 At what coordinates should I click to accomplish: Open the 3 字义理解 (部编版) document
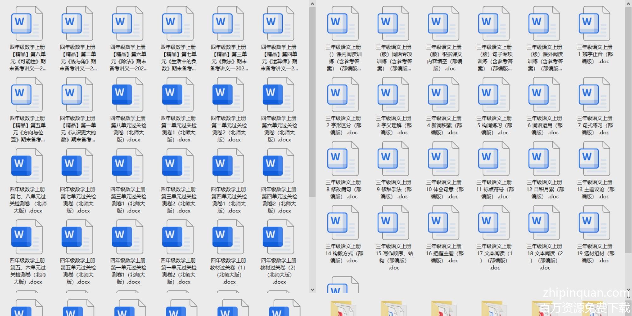point(393,95)
